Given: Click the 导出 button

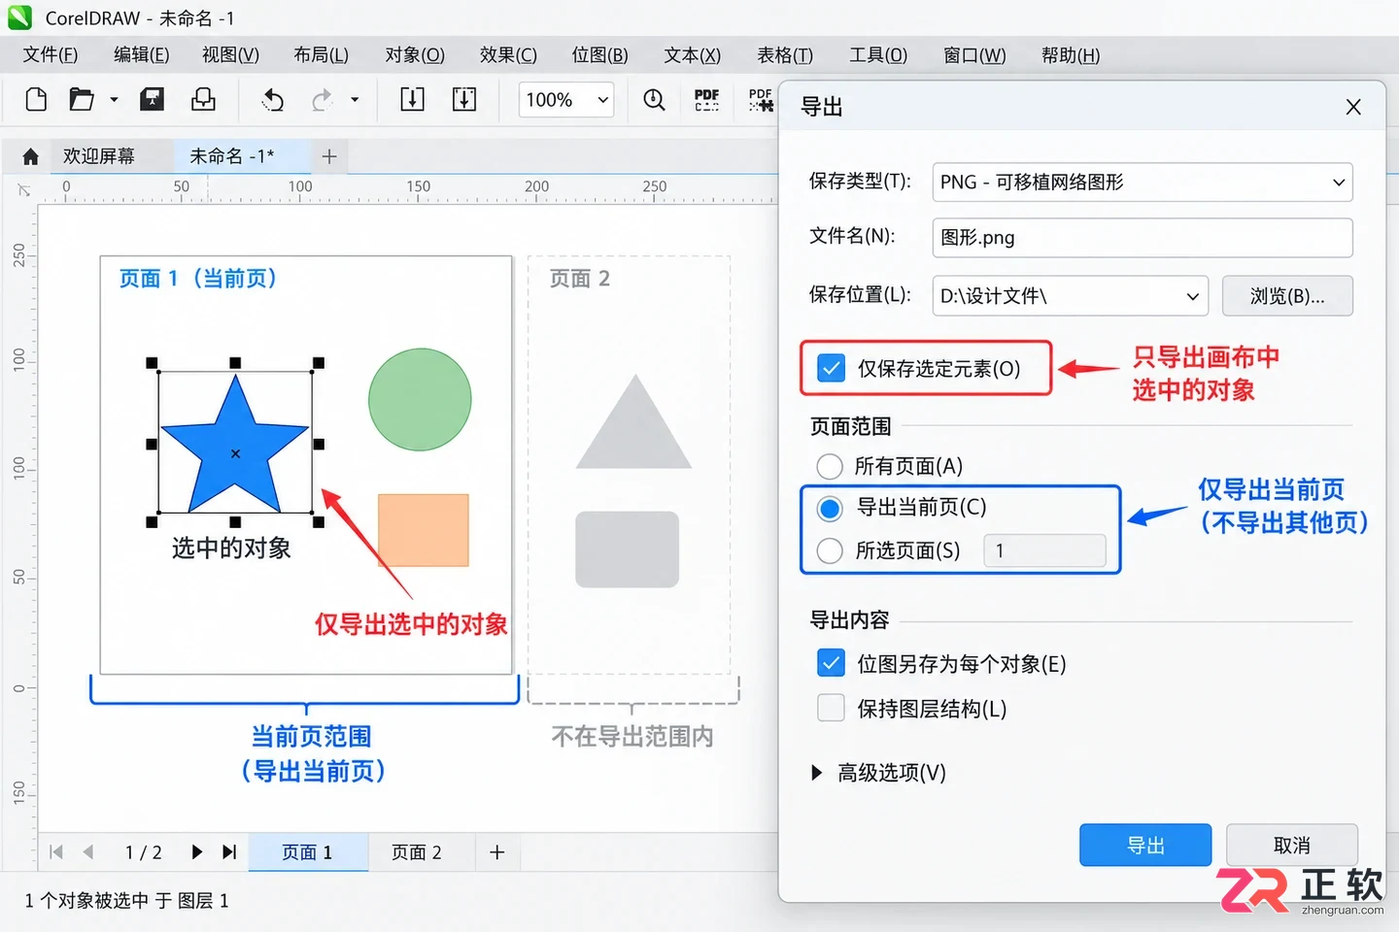Looking at the screenshot, I should point(1145,846).
